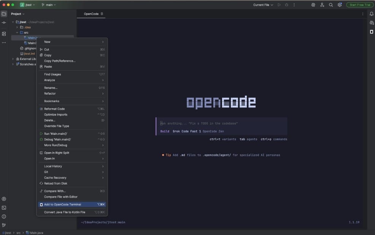The image size is (375, 235).
Task: Choose Convert Java File to Kotlin File
Action: (72, 212)
